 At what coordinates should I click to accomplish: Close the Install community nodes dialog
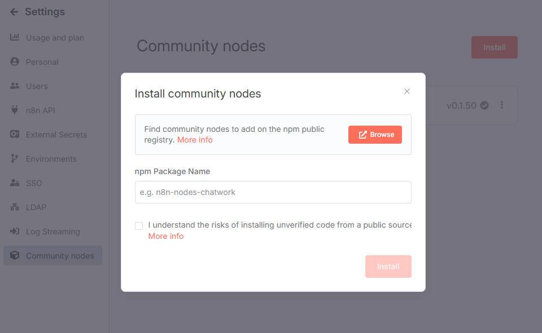point(407,91)
